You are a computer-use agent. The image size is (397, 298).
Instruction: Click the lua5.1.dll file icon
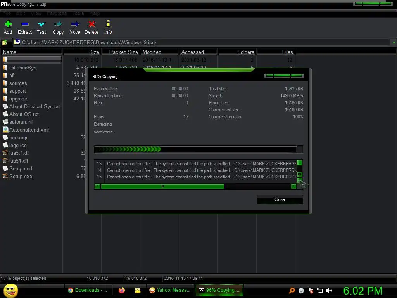tap(5, 153)
